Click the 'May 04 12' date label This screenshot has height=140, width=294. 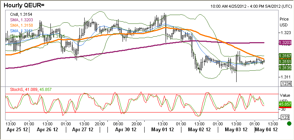[x=267, y=129]
